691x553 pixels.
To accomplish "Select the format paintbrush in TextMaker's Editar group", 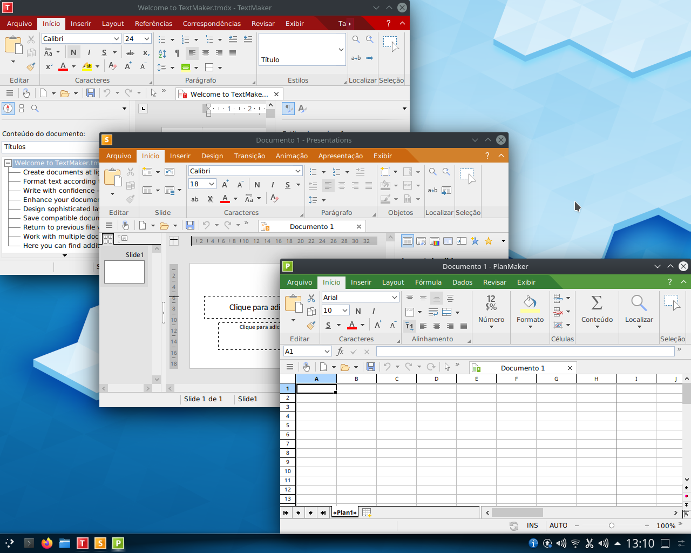I will (31, 67).
